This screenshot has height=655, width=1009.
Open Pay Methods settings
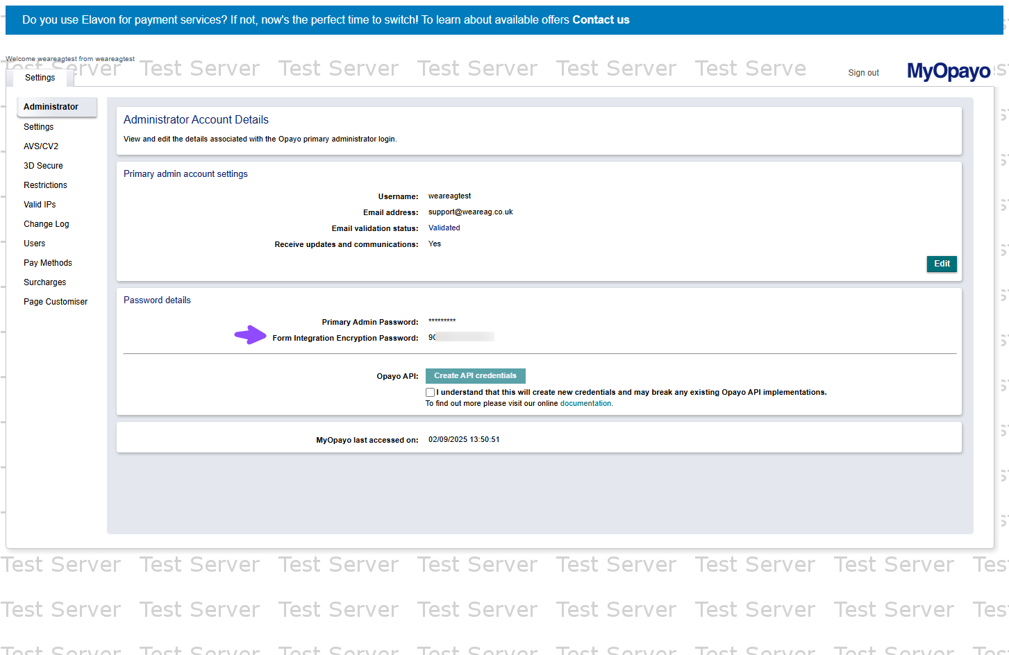pyautogui.click(x=48, y=263)
